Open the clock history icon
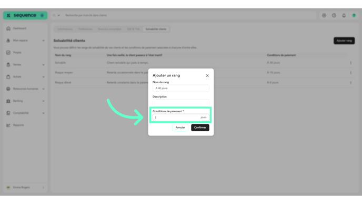362x204 pixels. pyautogui.click(x=334, y=15)
